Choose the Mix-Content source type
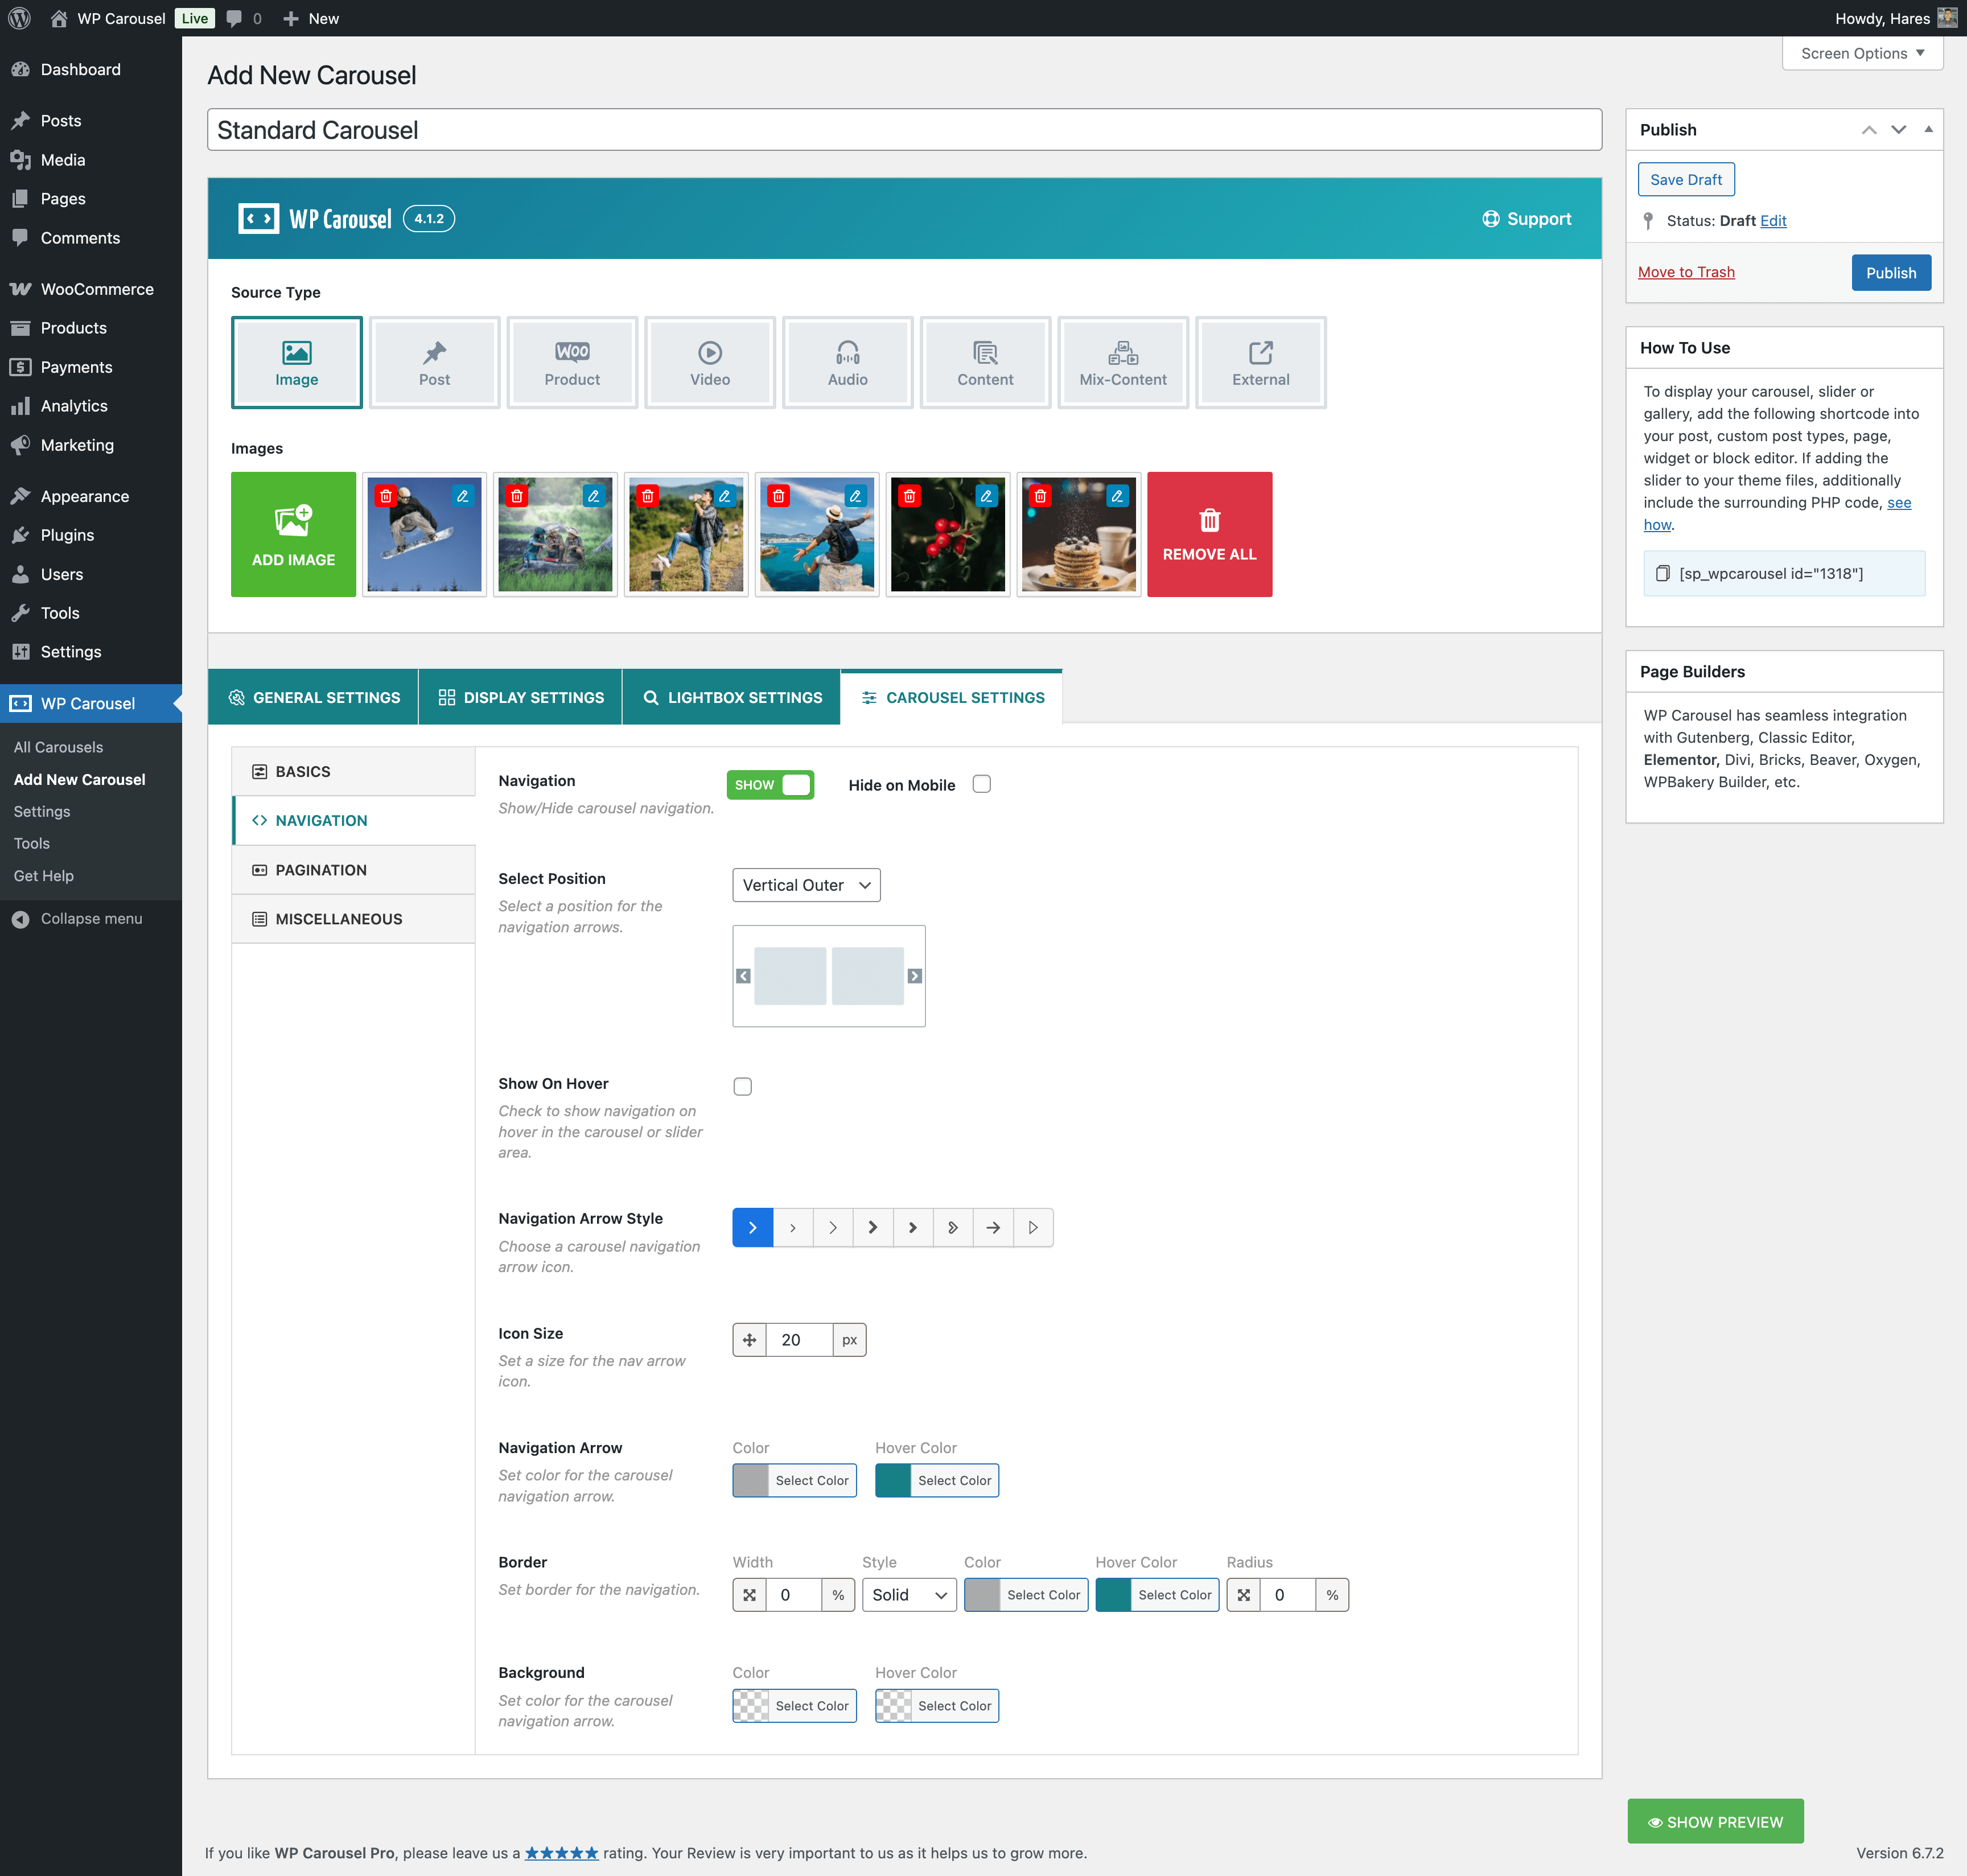The width and height of the screenshot is (1967, 1876). click(x=1123, y=362)
